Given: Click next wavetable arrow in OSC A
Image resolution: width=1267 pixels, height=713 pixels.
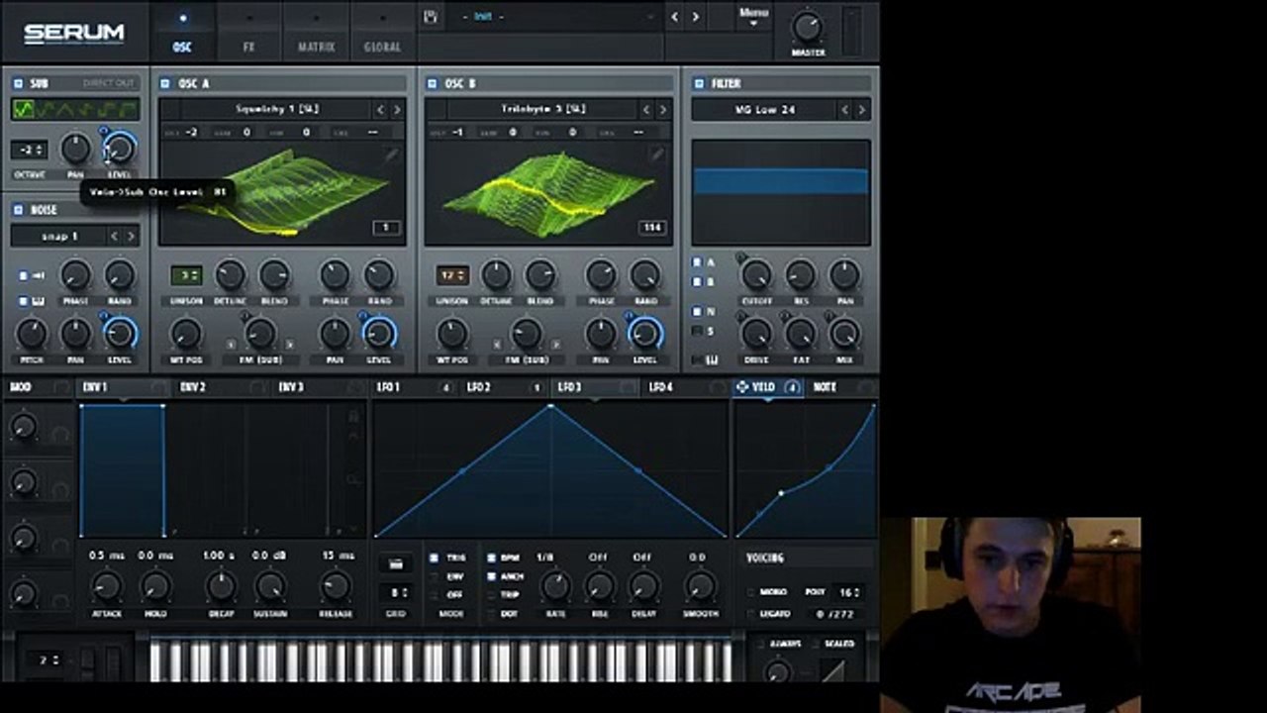Looking at the screenshot, I should (x=397, y=110).
